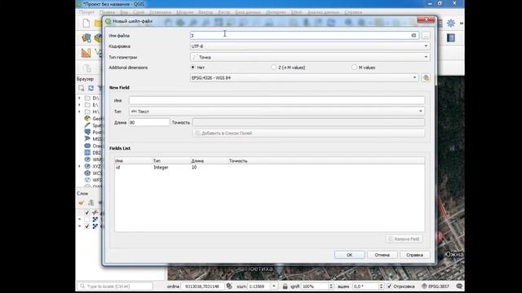Open the 'Проект' menu
The height and width of the screenshot is (293, 522).
click(x=86, y=12)
